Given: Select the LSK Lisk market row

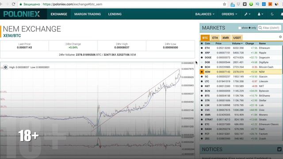Looking at the screenshot, I should (241, 105).
